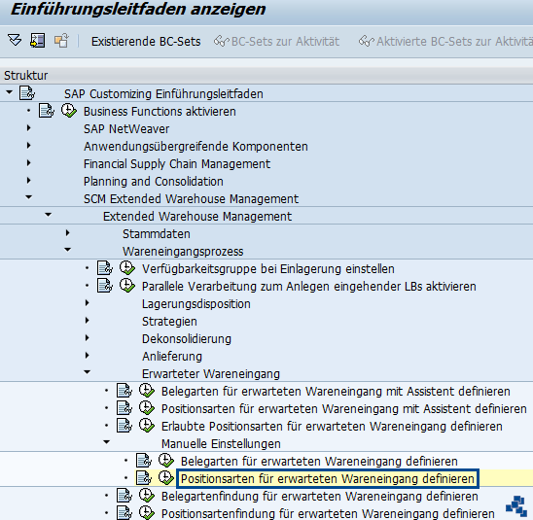533x520 pixels.
Task: Select Financial Supply Chain Management entry
Action: point(177,164)
